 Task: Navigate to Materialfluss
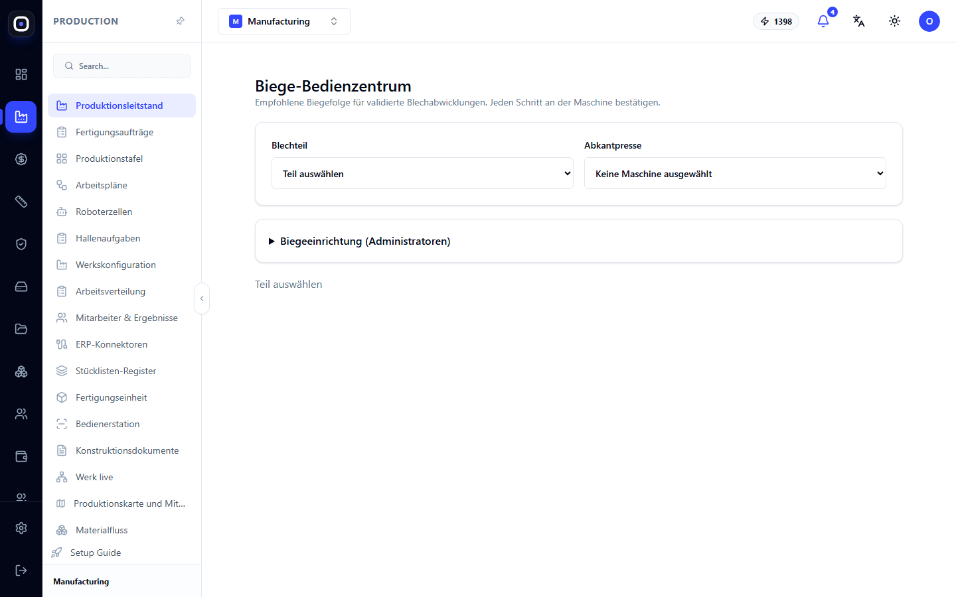(x=121, y=530)
